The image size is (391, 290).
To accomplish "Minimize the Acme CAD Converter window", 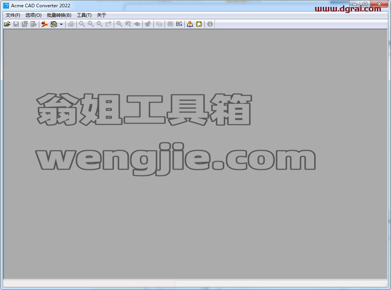I will (355, 4).
